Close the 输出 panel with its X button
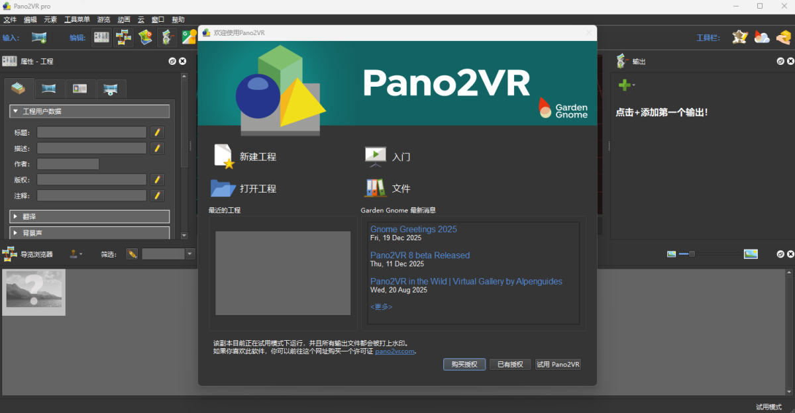Screen dimensions: 795x413 [x=790, y=61]
